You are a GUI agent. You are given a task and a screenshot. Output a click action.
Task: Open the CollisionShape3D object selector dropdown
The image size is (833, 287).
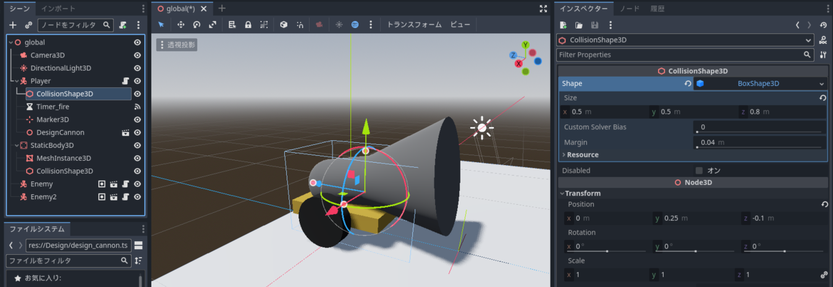tap(686, 40)
